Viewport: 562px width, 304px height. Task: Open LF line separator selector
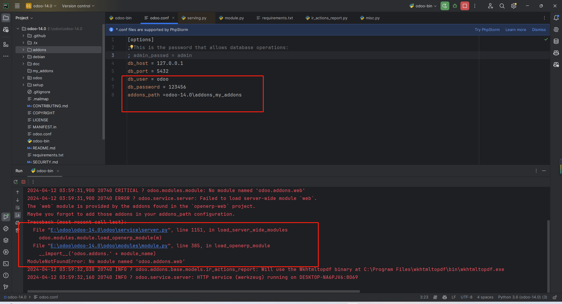tap(454, 297)
